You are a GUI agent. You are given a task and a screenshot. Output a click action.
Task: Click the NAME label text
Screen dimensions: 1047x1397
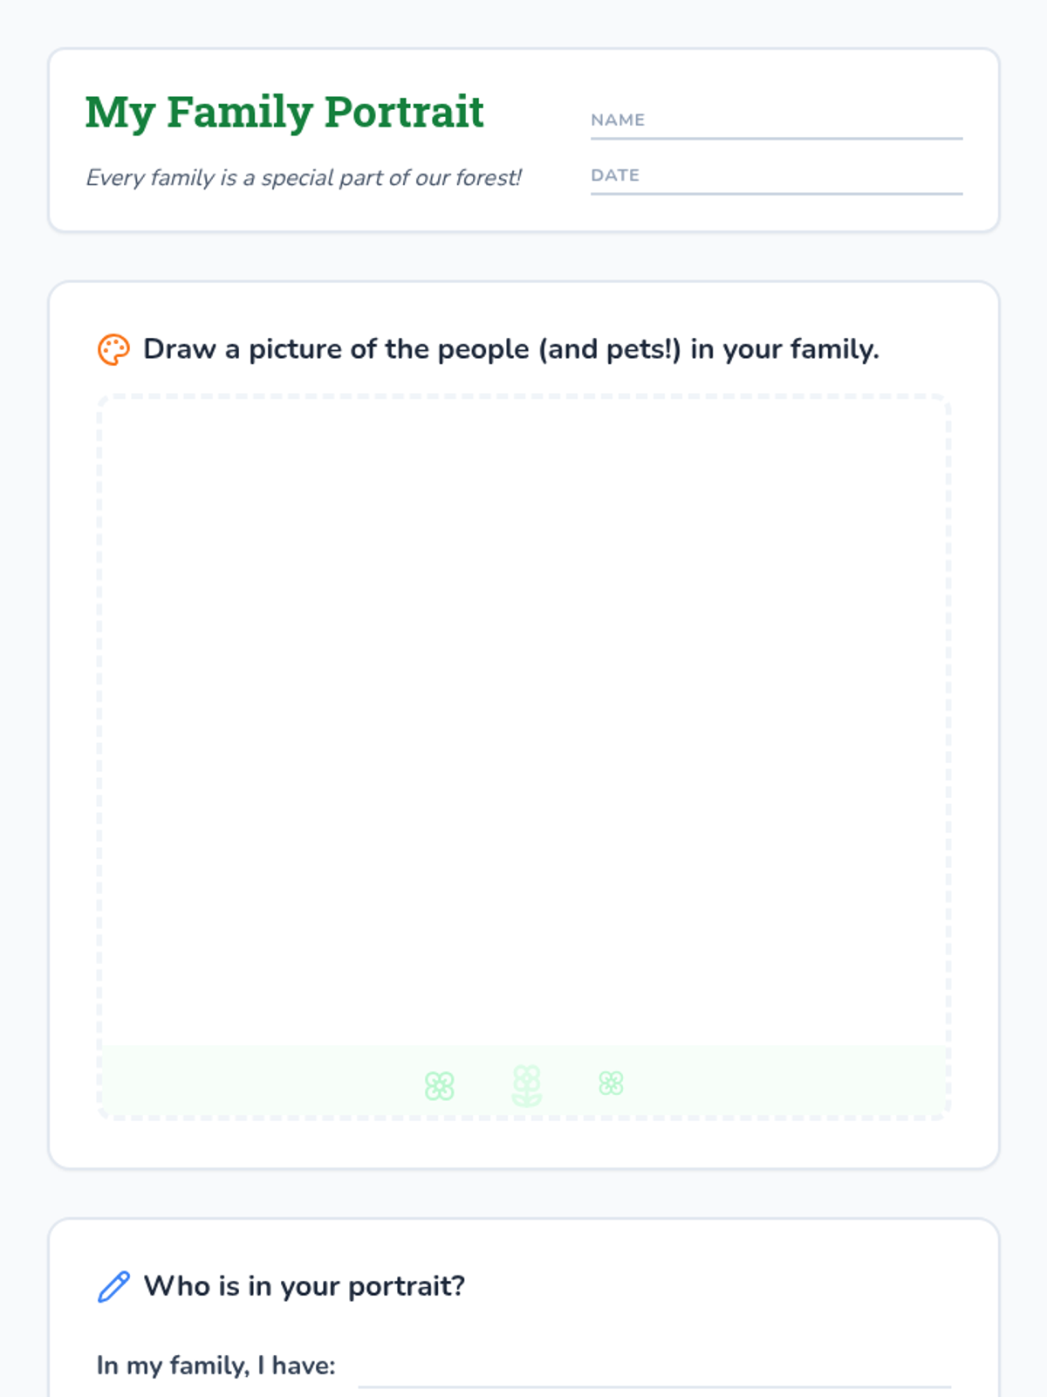pos(618,120)
